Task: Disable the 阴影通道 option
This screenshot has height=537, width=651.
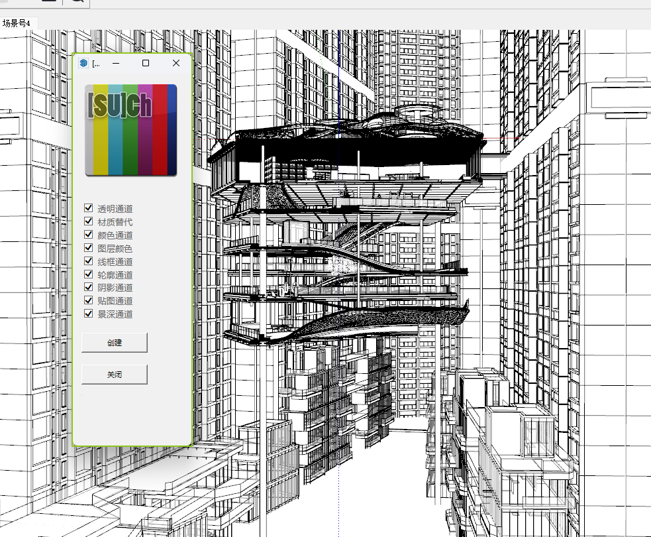Action: (88, 287)
